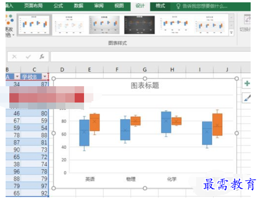Click the Tell me what to do search box
Image resolution: width=260 pixels, height=199 pixels.
pos(205,6)
